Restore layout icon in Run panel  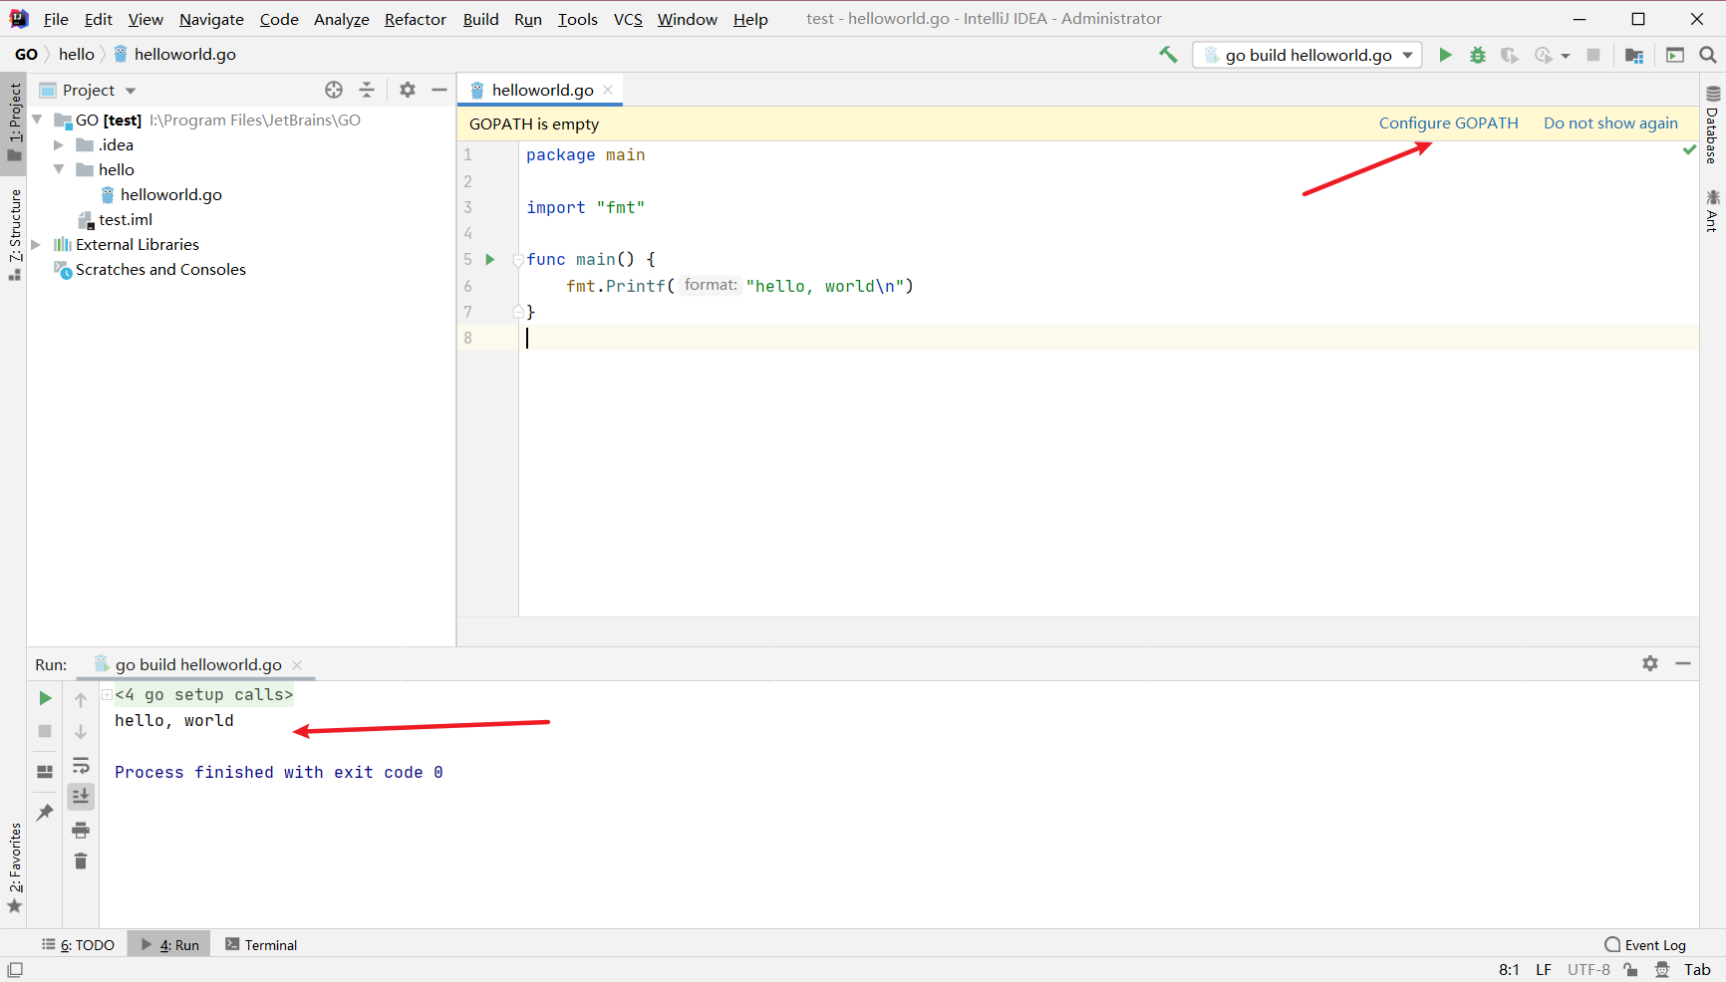click(x=45, y=772)
